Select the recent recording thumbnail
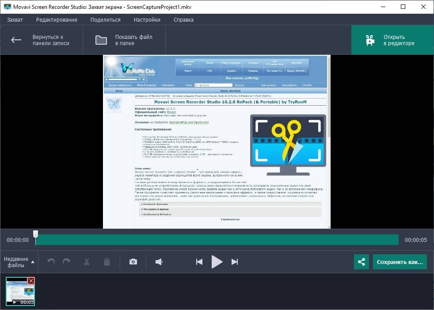This screenshot has width=434, height=310. pyautogui.click(x=20, y=291)
